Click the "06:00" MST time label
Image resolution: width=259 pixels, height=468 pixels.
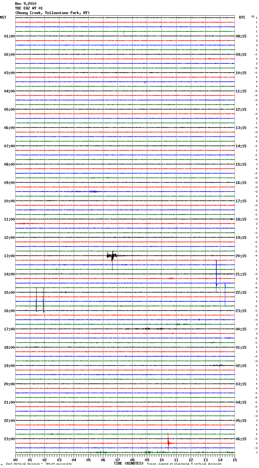pos(9,128)
